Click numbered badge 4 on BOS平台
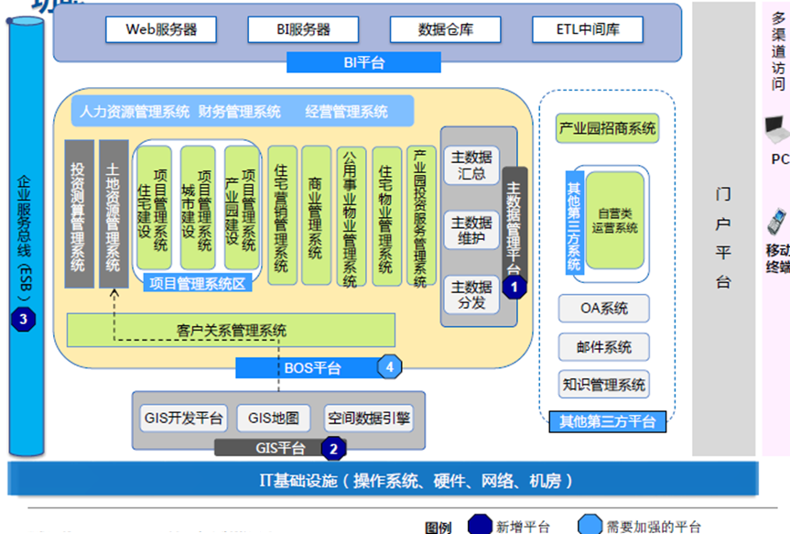The height and width of the screenshot is (534, 790). [389, 366]
